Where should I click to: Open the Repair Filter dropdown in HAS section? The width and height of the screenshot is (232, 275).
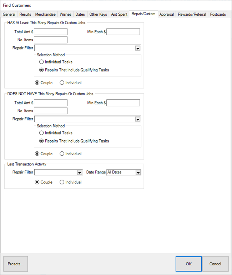(138, 48)
